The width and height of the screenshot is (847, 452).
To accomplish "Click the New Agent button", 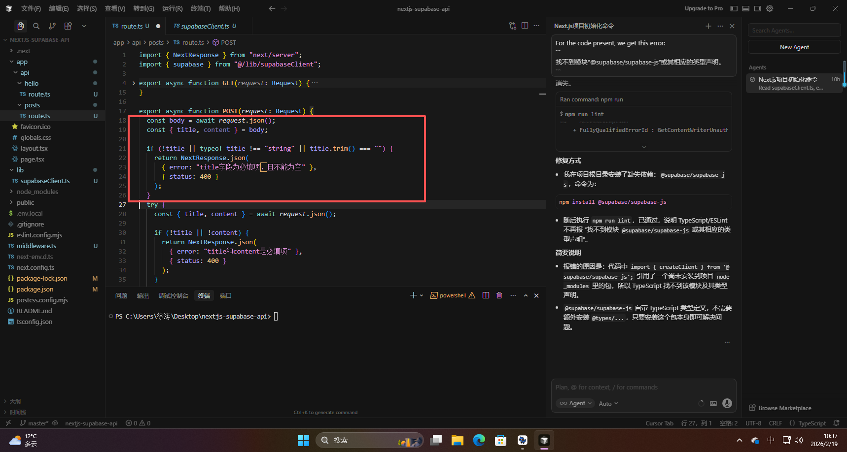I will 794,47.
